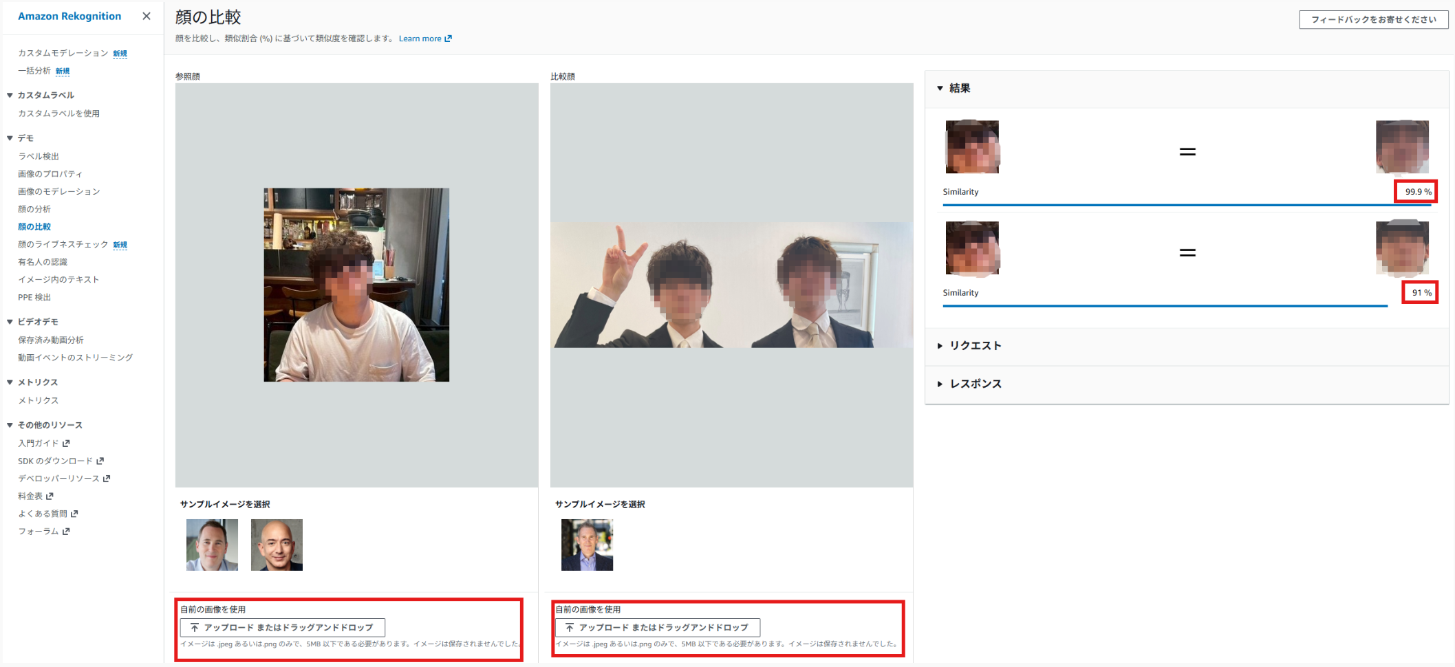This screenshot has width=1455, height=667.
Task: Open 顔のライブネスチェック demo
Action: [x=63, y=244]
